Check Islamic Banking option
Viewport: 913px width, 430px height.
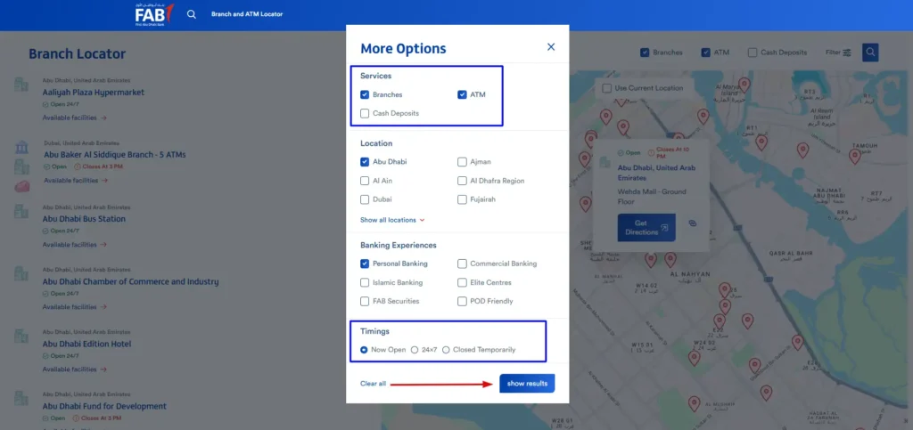365,282
